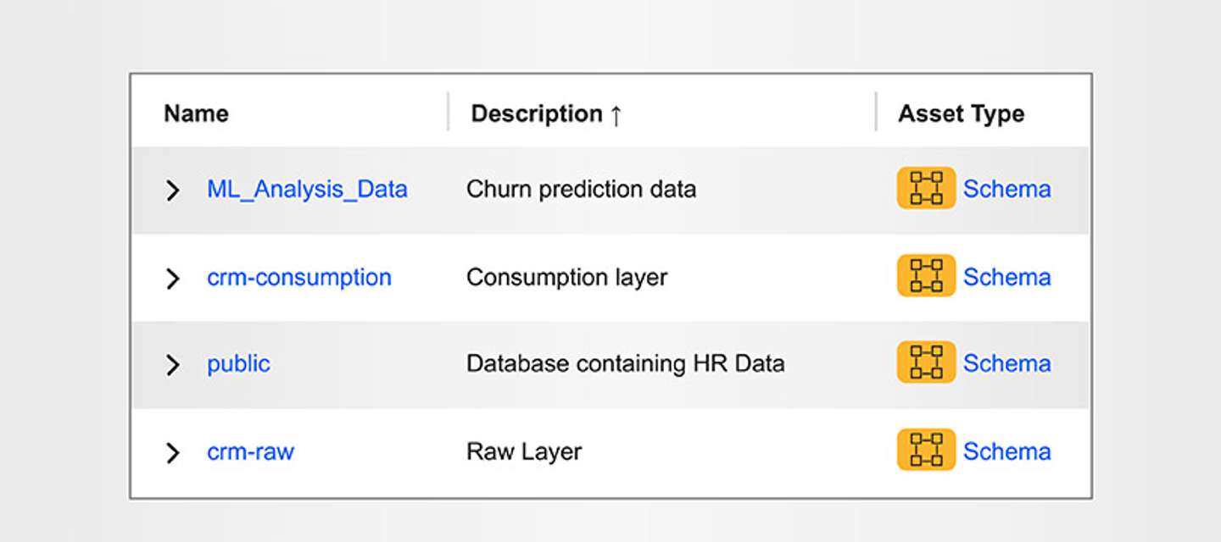Sort by the Name column header
Image resolution: width=1221 pixels, height=542 pixels.
[196, 113]
